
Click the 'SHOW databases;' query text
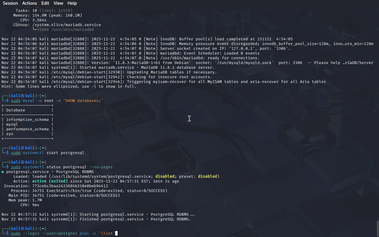[x=83, y=101]
